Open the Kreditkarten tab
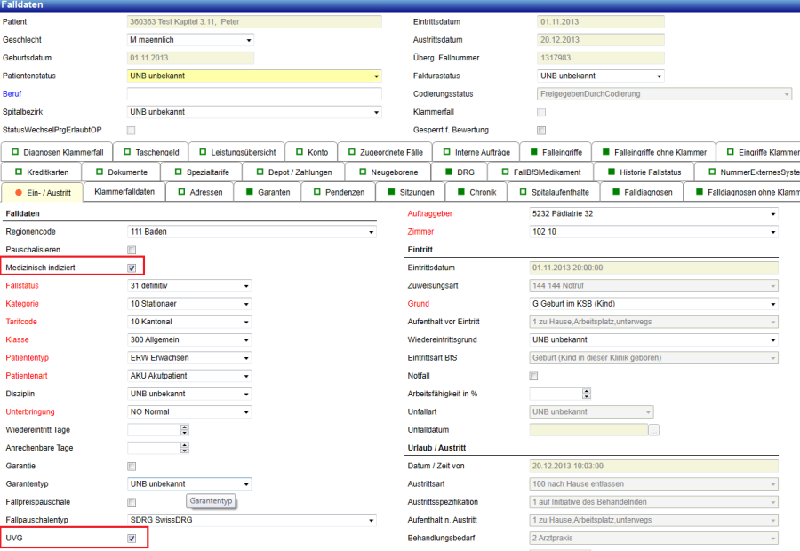 [x=41, y=172]
